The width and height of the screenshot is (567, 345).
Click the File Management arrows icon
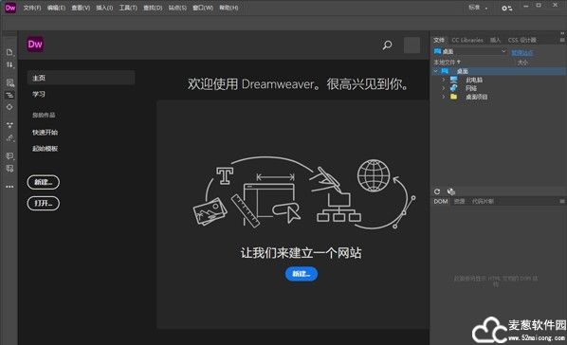(9, 65)
